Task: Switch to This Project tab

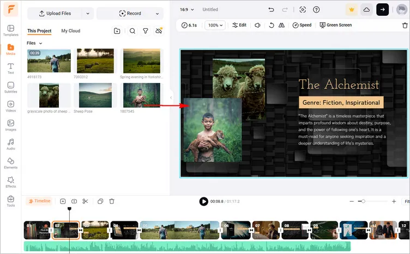Action: (39, 31)
